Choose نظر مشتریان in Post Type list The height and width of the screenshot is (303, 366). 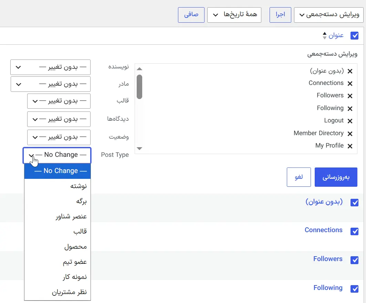click(x=57, y=292)
